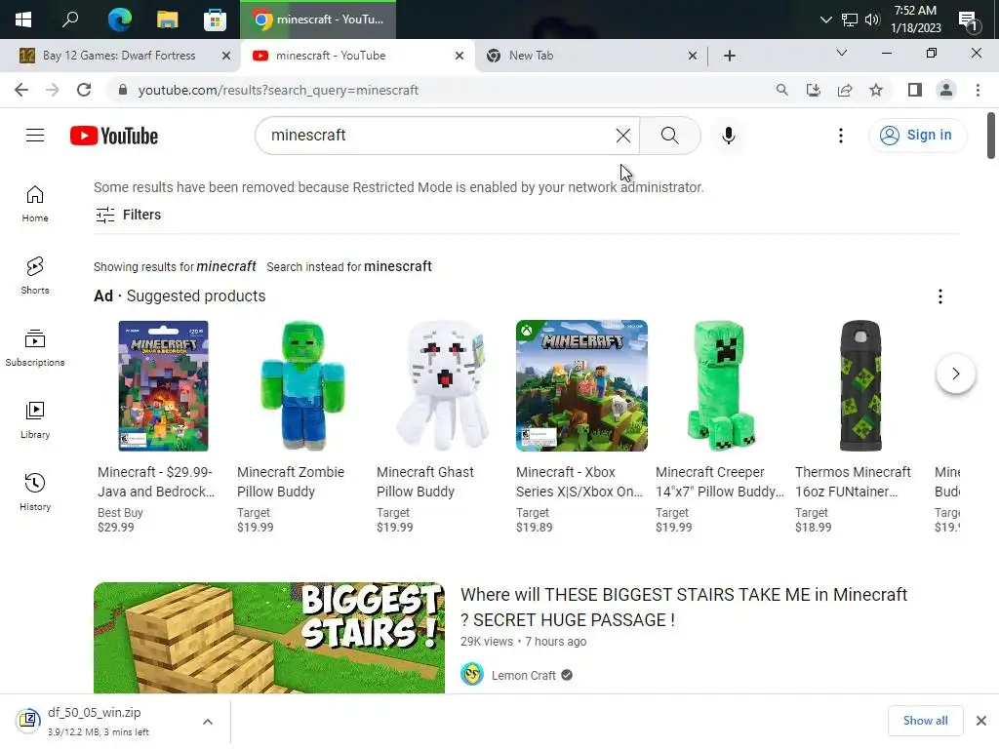Switch to Bay 12 Games Dwarf Fortress tab
Viewport: 999px width, 749px height.
pos(119,56)
